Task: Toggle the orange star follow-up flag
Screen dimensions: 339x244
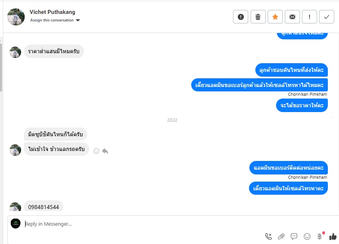Action: (x=275, y=17)
